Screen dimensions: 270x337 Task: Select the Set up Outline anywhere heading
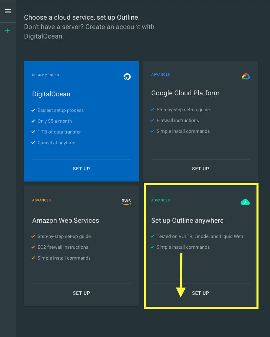click(x=187, y=220)
